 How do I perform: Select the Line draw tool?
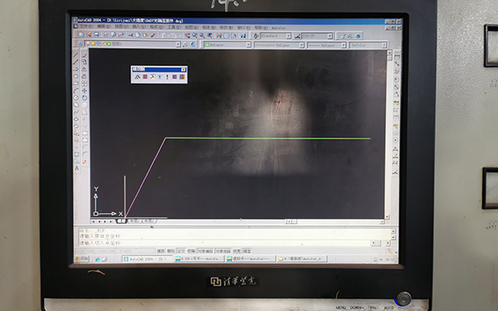point(76,55)
